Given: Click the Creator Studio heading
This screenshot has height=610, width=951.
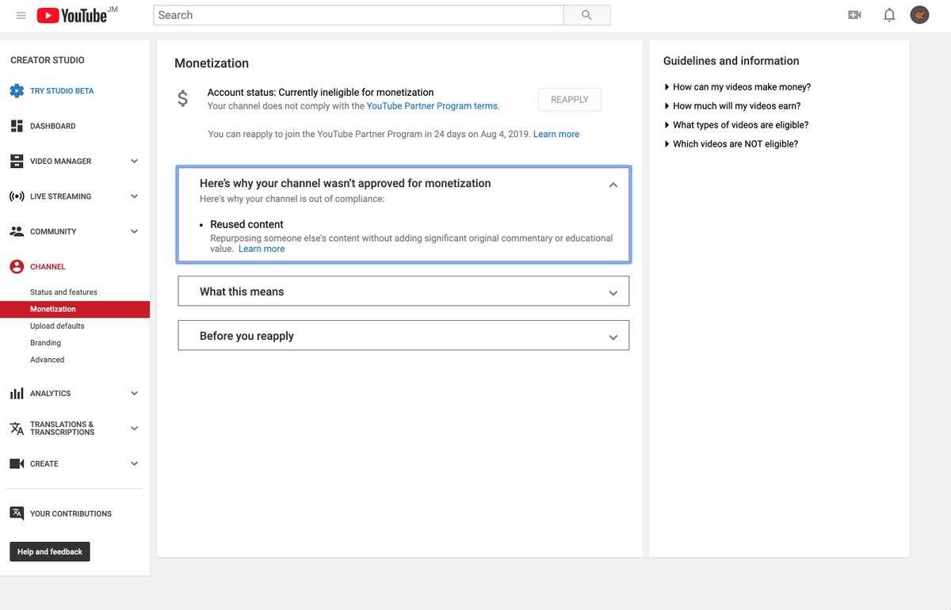Looking at the screenshot, I should (x=48, y=60).
